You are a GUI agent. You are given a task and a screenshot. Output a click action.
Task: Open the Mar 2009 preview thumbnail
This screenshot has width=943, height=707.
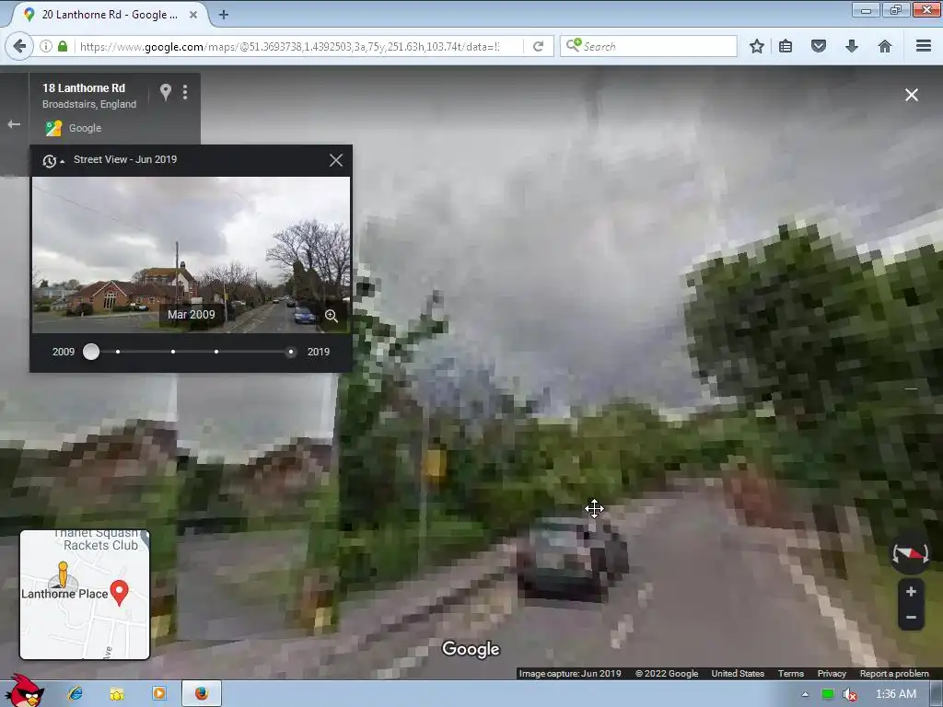[191, 254]
